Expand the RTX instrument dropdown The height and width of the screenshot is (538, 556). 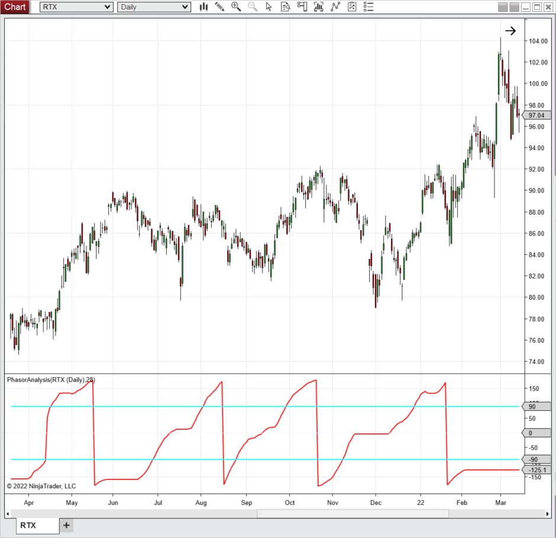coord(76,7)
